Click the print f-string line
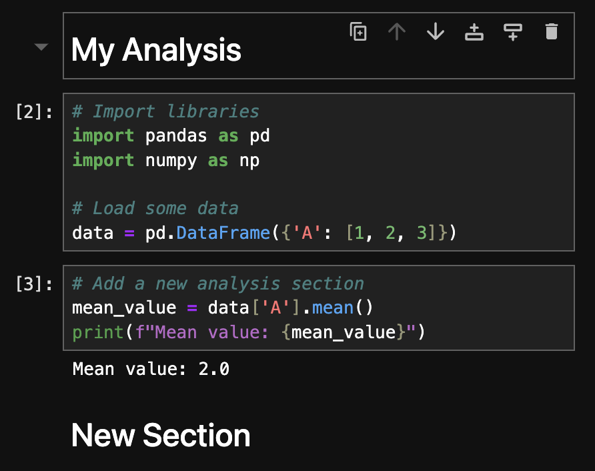The height and width of the screenshot is (471, 595). coord(249,332)
